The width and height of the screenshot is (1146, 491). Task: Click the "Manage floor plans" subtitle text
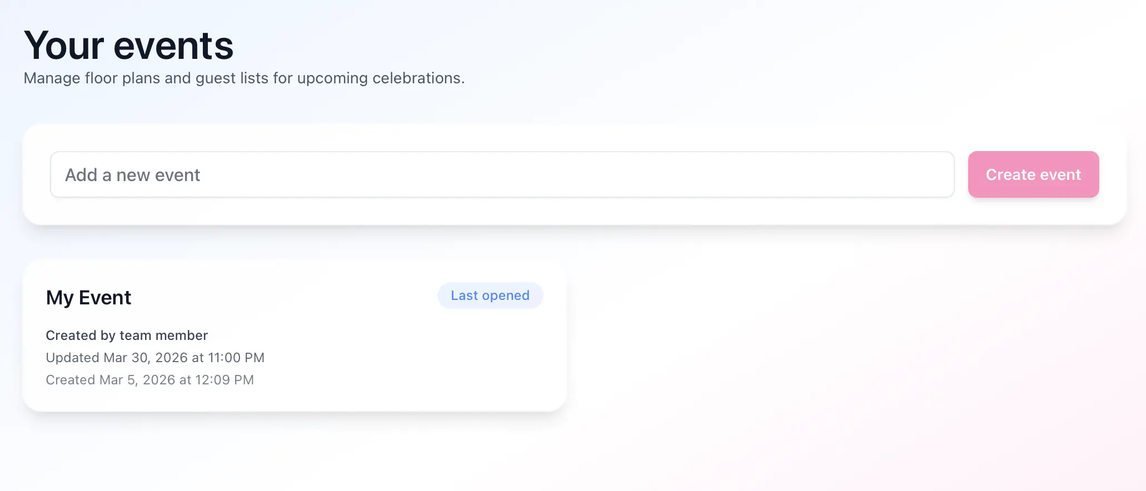pos(244,78)
